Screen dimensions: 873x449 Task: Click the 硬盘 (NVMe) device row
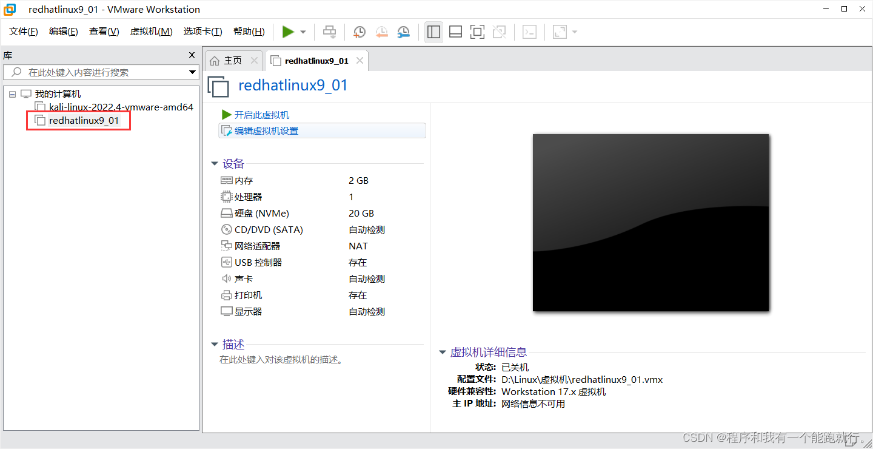click(x=321, y=214)
